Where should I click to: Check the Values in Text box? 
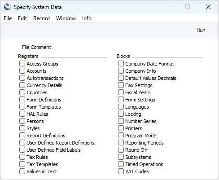point(22,171)
